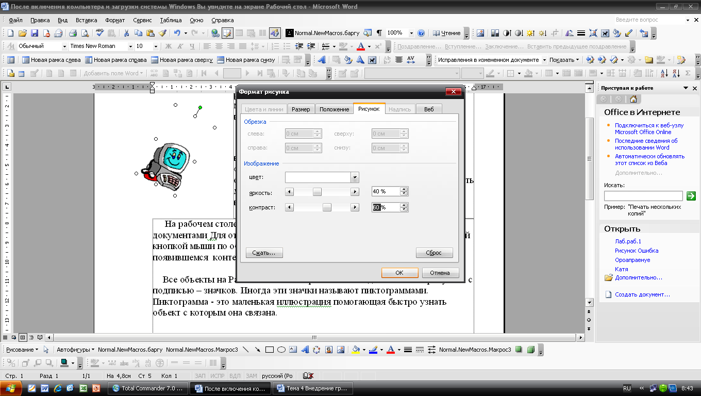Open the zoom 100% dropdown
The width and height of the screenshot is (701, 396).
click(x=411, y=33)
